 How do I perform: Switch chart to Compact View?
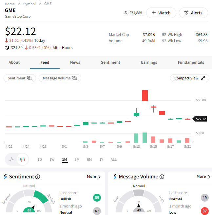tap(190, 78)
